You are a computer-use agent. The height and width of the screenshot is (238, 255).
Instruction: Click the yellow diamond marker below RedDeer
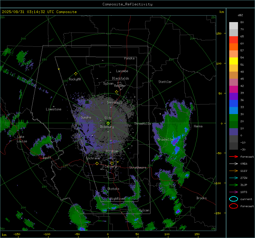[117, 92]
